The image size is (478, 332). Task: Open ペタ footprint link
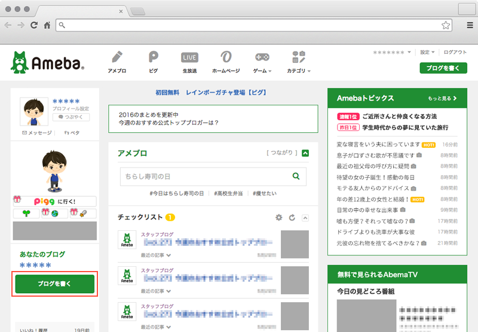[x=72, y=133]
